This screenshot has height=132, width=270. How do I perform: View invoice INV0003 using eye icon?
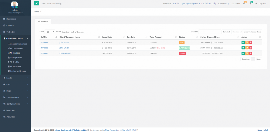click(x=243, y=42)
